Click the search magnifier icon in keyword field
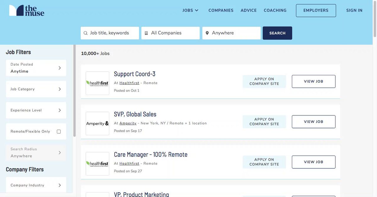 (x=85, y=33)
